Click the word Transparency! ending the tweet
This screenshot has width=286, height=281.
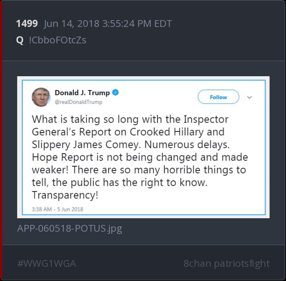(65, 195)
